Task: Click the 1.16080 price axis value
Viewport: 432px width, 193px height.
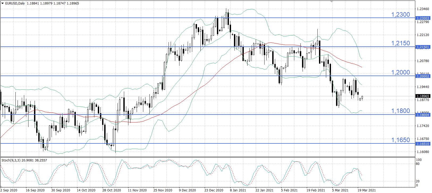Action: click(x=423, y=152)
